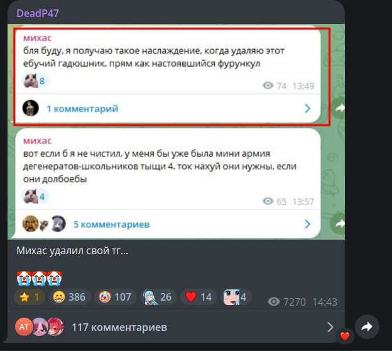Click the anime face reaction with count 4

point(236,297)
